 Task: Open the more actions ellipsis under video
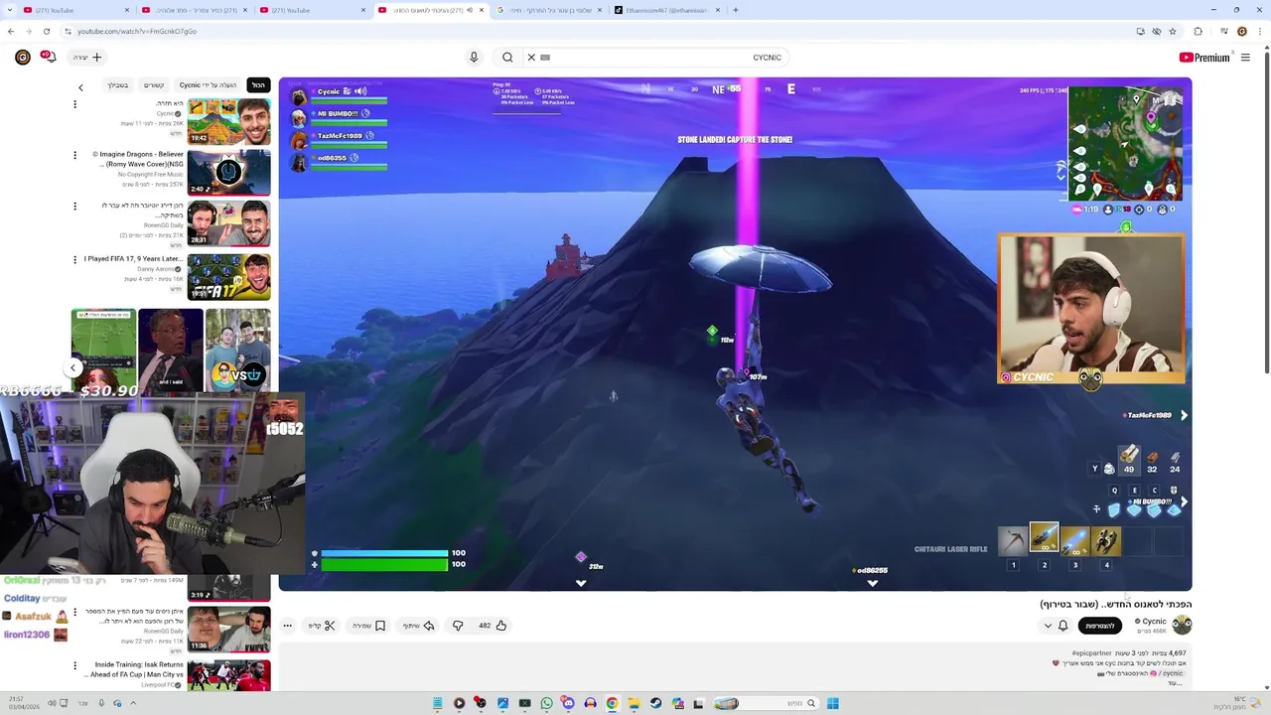[287, 626]
